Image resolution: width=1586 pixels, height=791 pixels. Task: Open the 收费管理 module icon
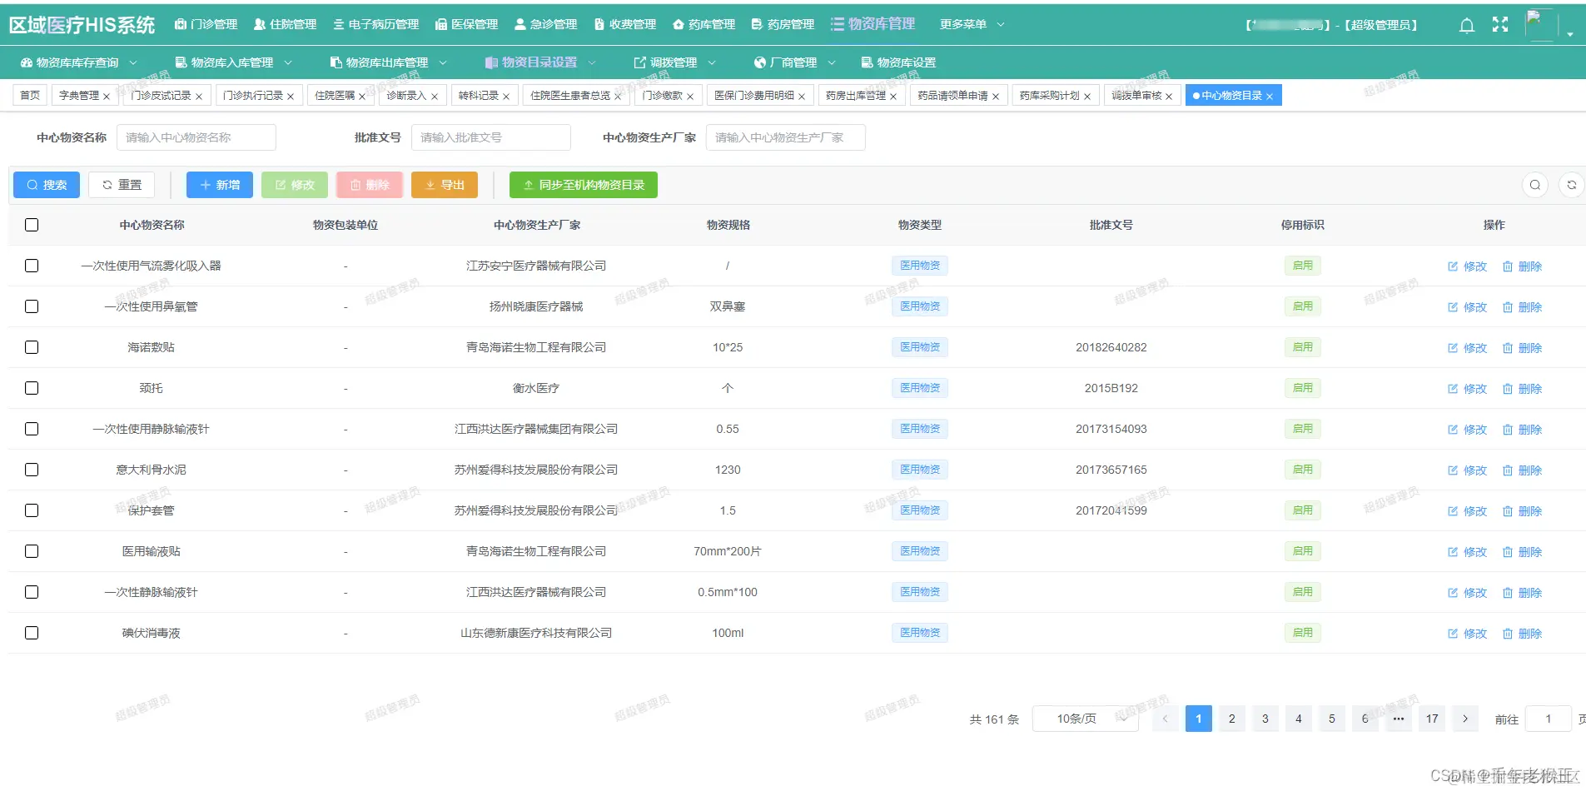click(x=597, y=24)
